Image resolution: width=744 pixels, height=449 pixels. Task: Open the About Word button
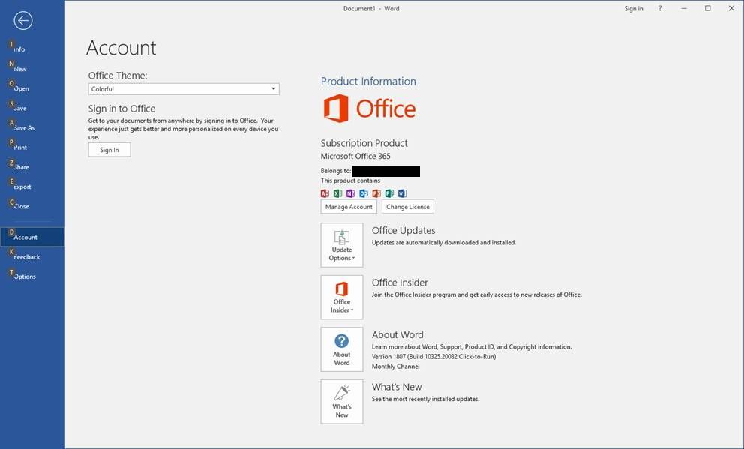click(x=342, y=349)
